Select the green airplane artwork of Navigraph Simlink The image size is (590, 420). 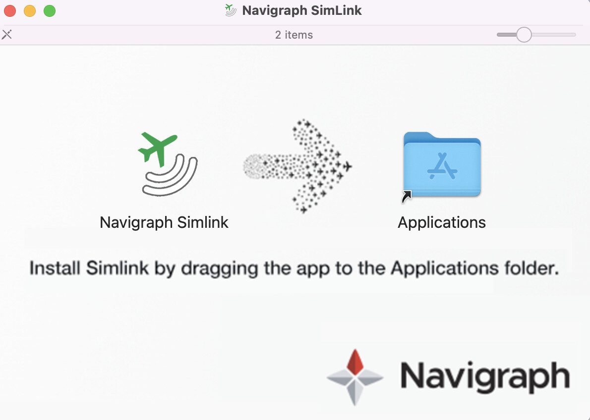(x=159, y=149)
